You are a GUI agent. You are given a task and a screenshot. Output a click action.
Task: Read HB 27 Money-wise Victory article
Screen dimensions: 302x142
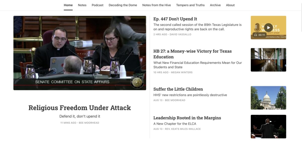193,54
